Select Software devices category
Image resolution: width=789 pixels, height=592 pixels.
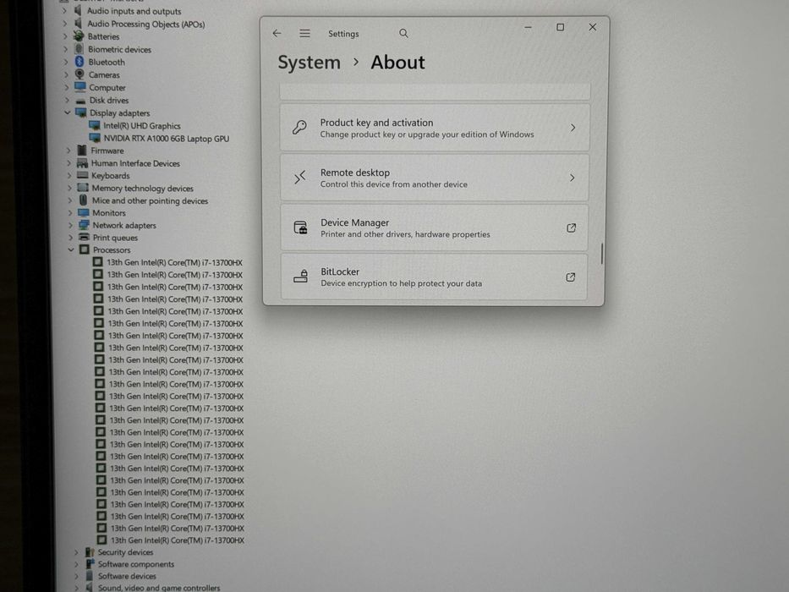127,576
